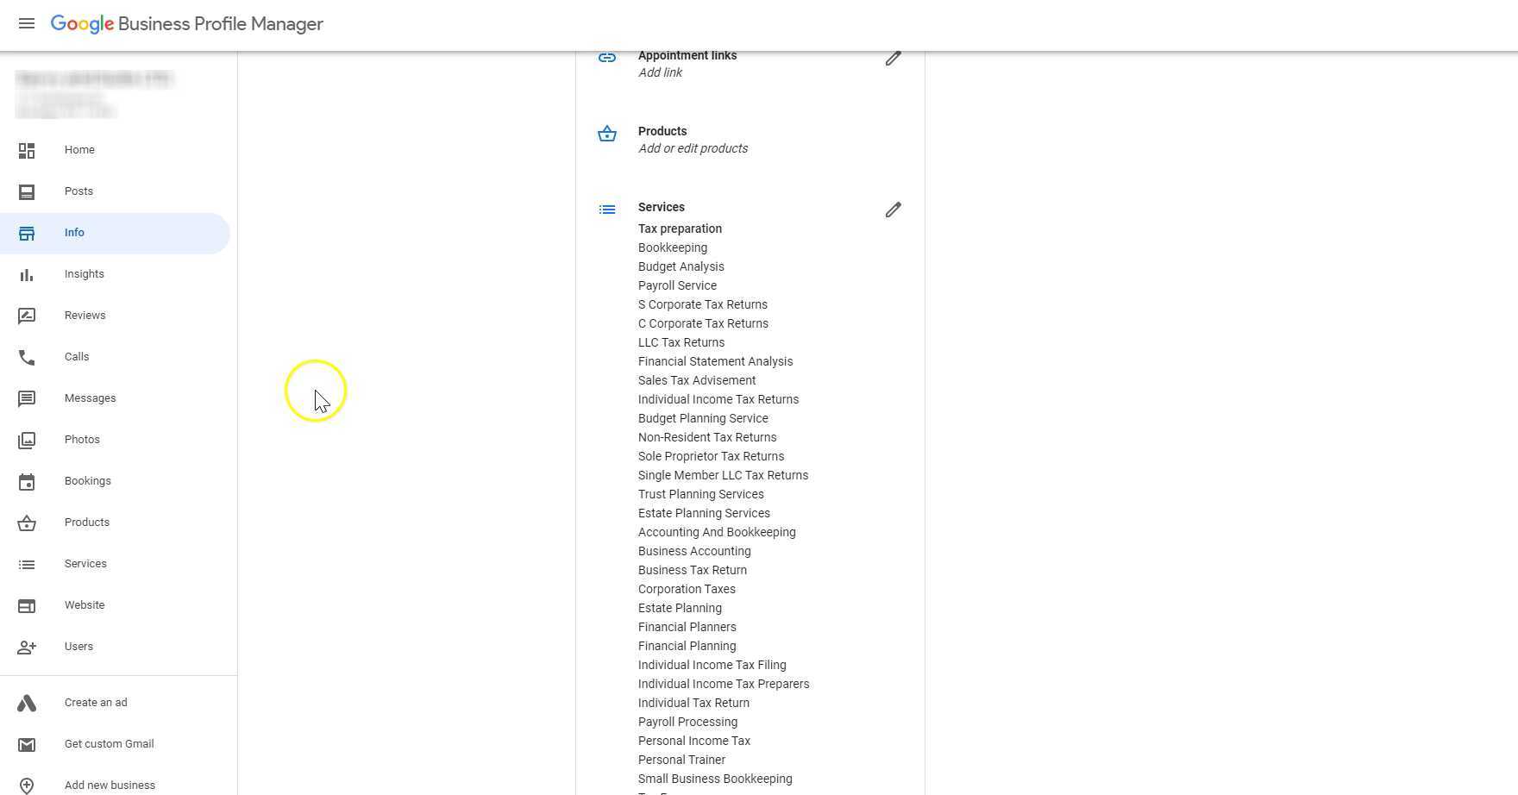This screenshot has height=795, width=1518.
Task: Select the Insights bar chart icon
Action: coord(26,274)
